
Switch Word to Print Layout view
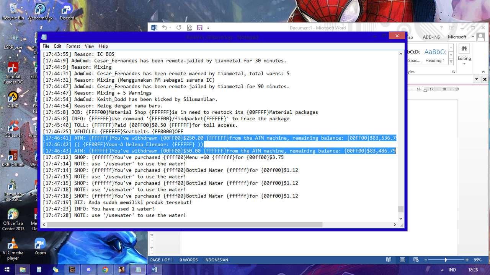pyautogui.click(x=402, y=260)
